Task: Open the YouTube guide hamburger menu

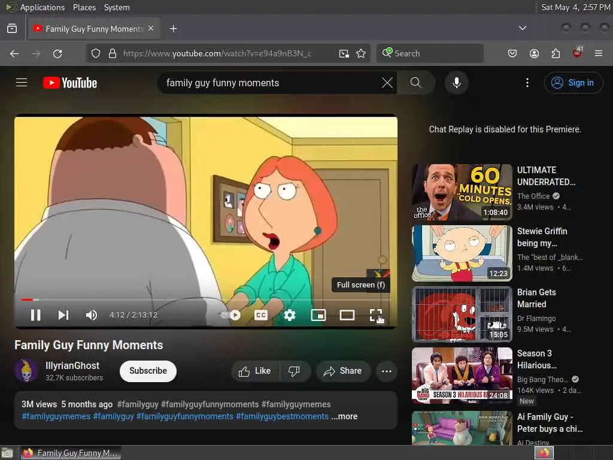Action: pyautogui.click(x=22, y=83)
